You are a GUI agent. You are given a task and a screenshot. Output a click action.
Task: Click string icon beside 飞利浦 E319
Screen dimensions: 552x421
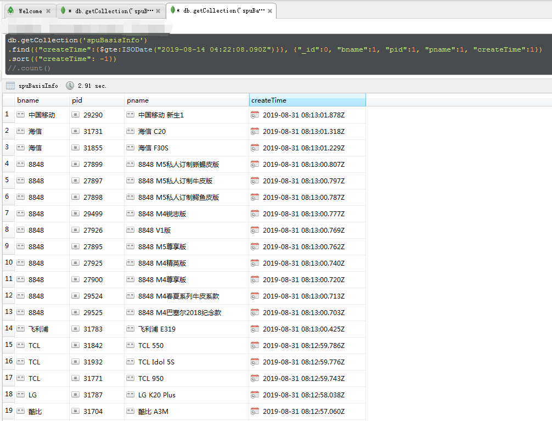[x=130, y=328]
